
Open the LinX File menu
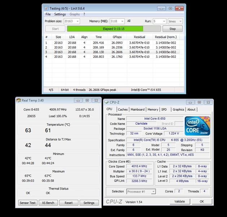48,14
